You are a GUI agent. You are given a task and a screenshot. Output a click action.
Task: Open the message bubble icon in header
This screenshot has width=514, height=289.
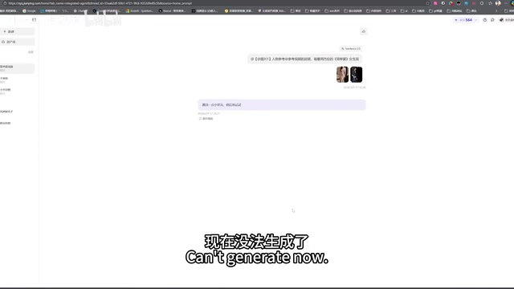pyautogui.click(x=492, y=20)
